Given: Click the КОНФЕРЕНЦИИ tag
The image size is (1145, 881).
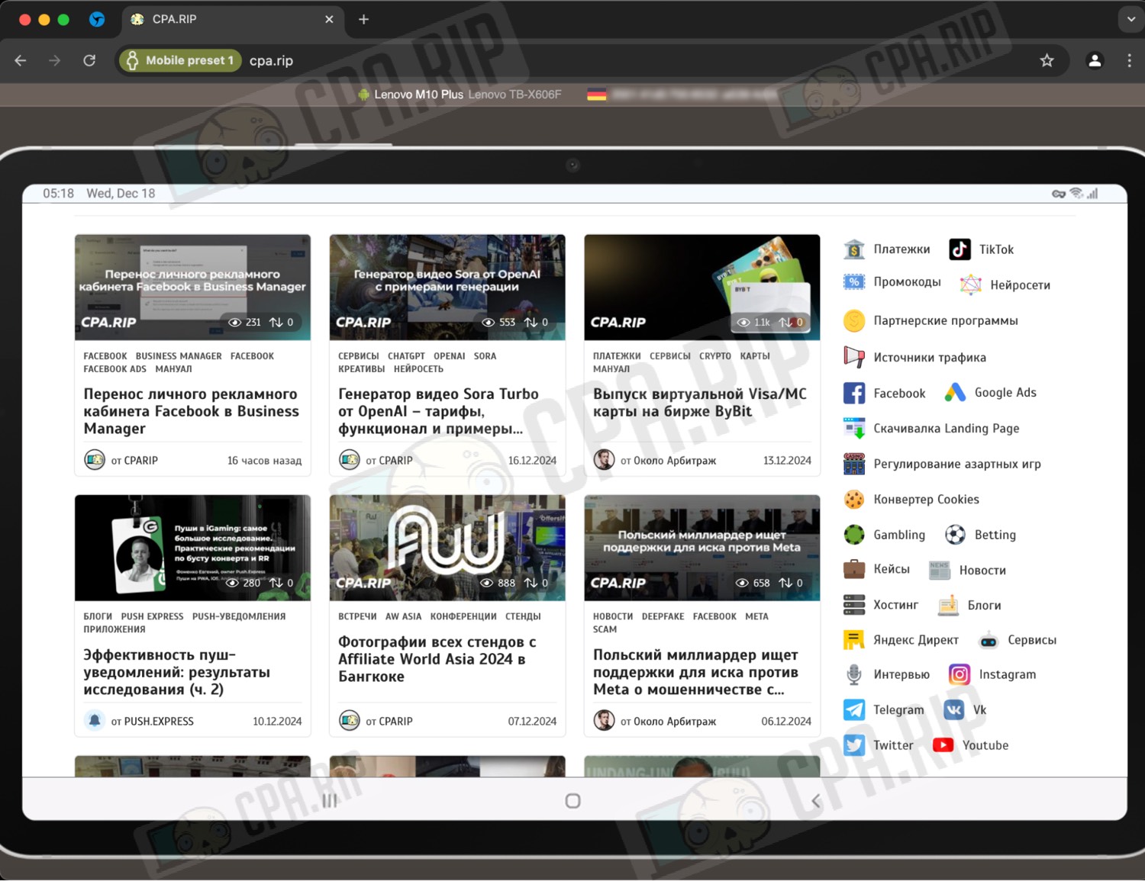Looking at the screenshot, I should (x=463, y=616).
